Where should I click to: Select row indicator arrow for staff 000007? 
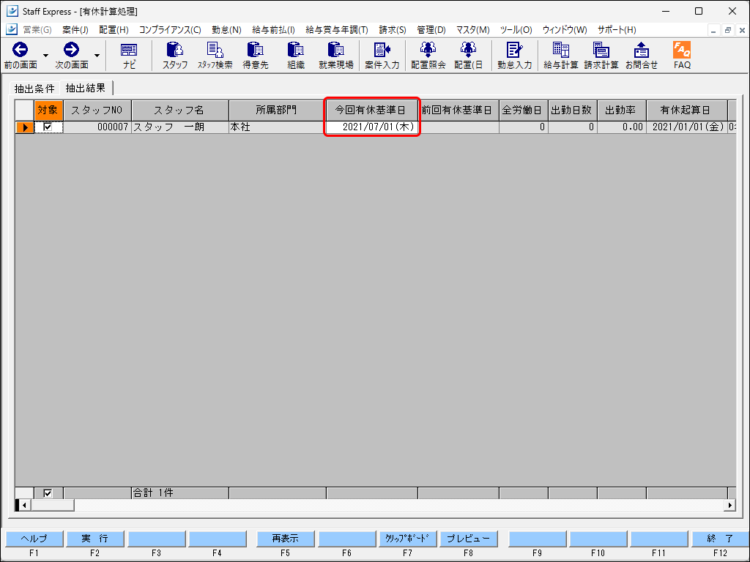(25, 127)
